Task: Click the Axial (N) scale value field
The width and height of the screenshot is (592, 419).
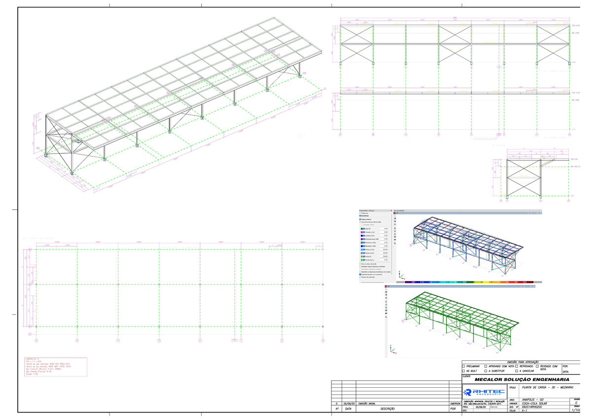Action: 385,229
